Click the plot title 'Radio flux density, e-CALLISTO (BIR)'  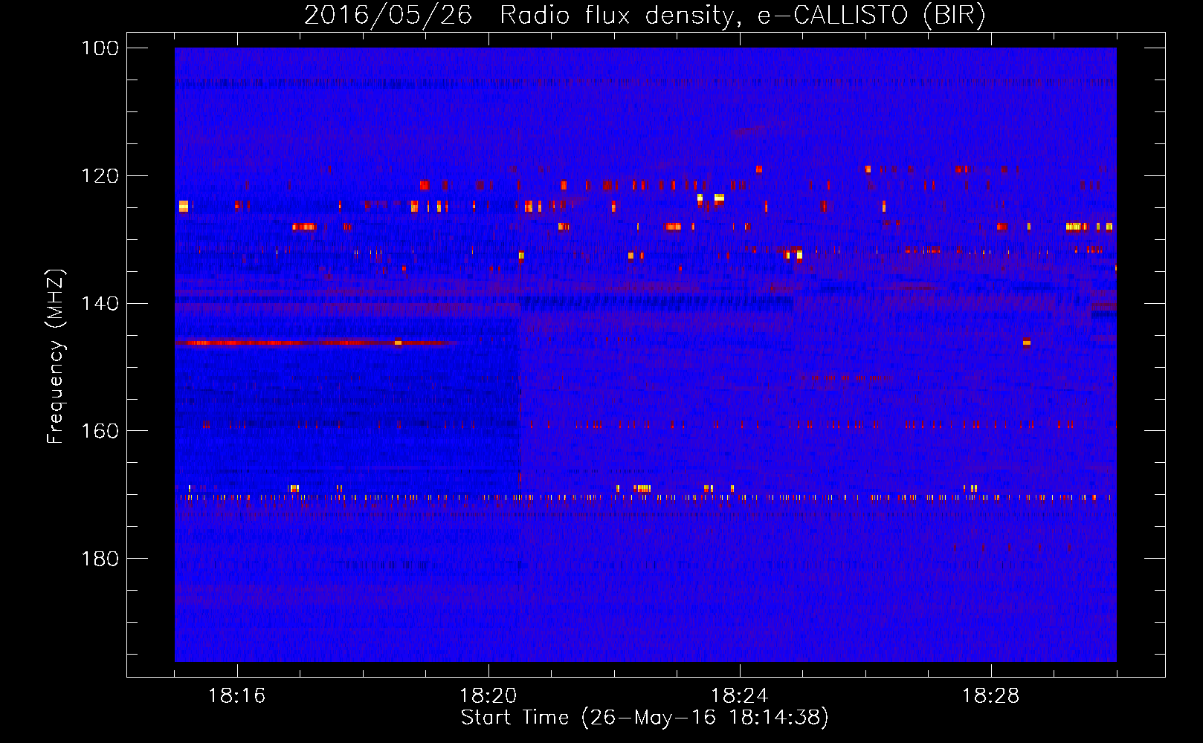742,16
